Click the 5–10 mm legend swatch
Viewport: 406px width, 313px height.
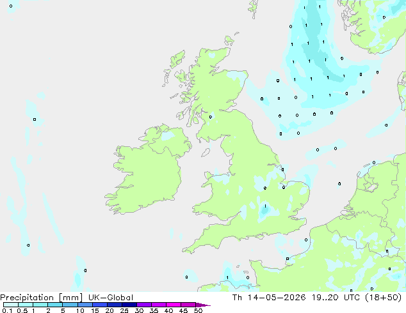pos(70,305)
